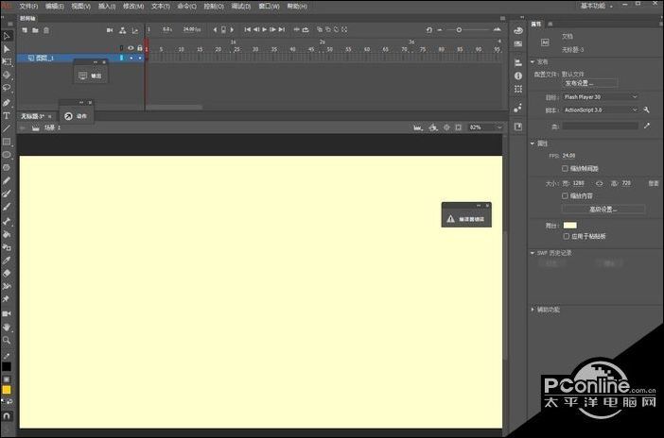Click the New Layer icon in timeline
The image size is (664, 438).
25,30
